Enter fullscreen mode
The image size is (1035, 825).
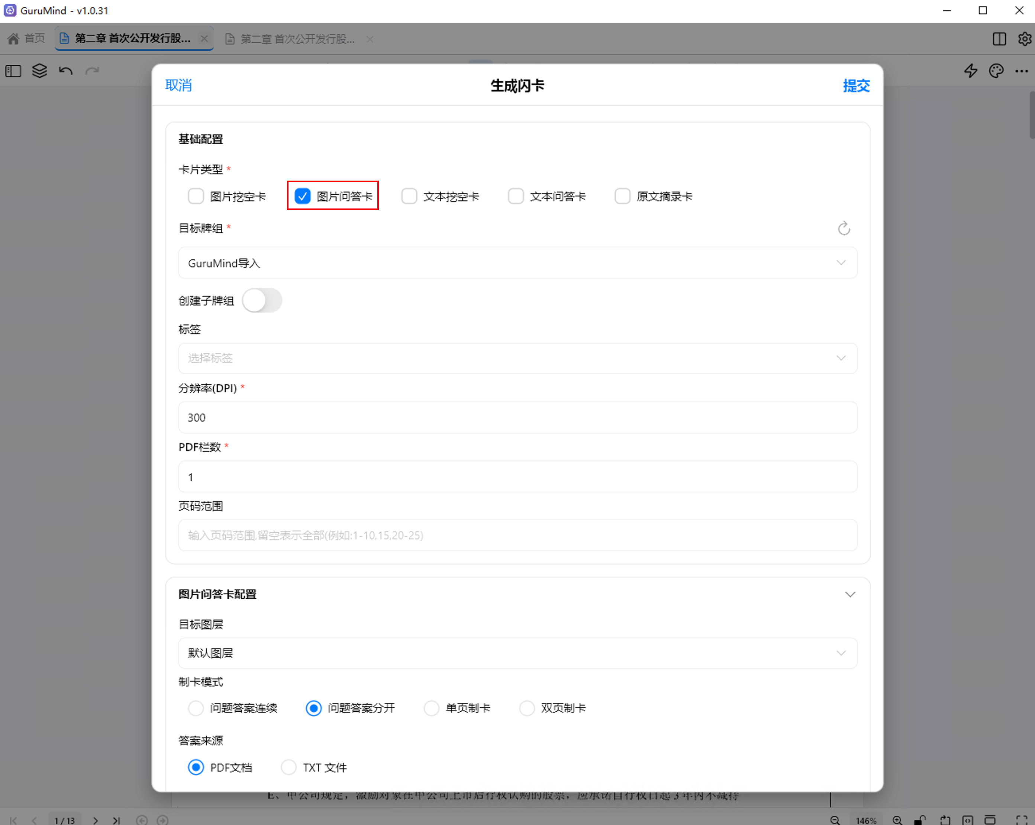coord(1022,820)
